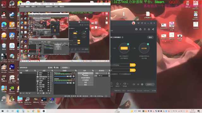The height and width of the screenshot is (113, 202).
Task: Toggle lock on 广告 source
Action: point(51,89)
